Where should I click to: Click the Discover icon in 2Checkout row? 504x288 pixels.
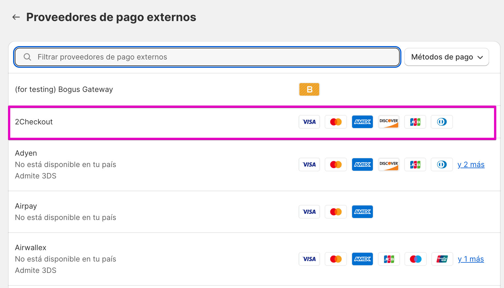click(389, 122)
